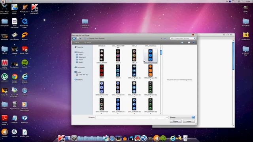Screen dimensions: 253x142
Task: Select Nätverk in the sidebar
Action: coord(79,80)
